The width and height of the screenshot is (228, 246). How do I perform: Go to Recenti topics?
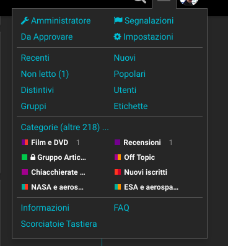(x=35, y=58)
